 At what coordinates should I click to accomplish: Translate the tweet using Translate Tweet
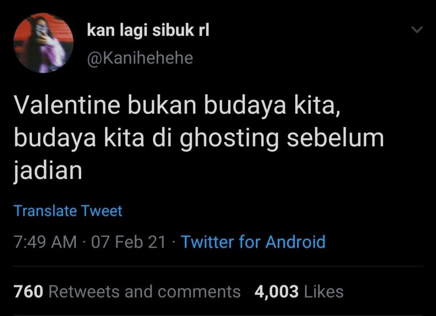[67, 211]
